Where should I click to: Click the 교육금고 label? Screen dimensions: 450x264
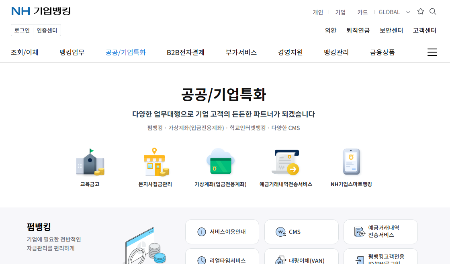click(x=90, y=184)
